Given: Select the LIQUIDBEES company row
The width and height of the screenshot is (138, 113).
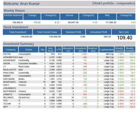Looking at the screenshot, I should pyautogui.click(x=69, y=88).
